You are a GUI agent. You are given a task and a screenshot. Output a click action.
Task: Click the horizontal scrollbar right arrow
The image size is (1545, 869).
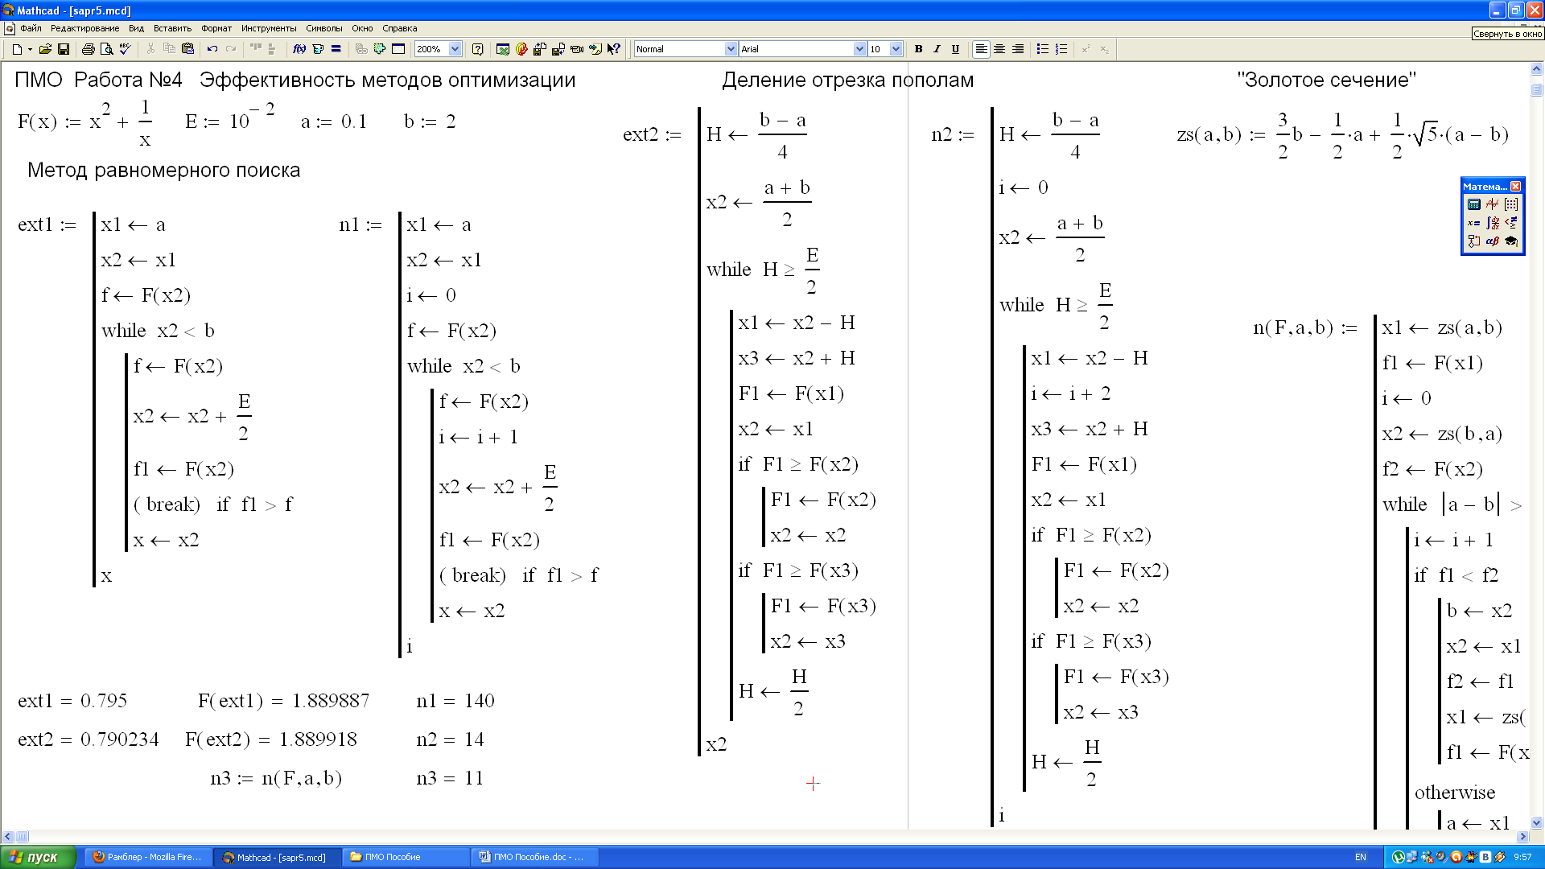[1522, 837]
